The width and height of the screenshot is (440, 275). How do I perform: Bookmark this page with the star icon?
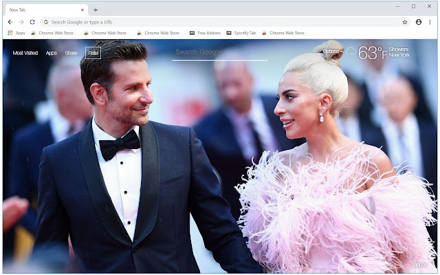point(405,22)
